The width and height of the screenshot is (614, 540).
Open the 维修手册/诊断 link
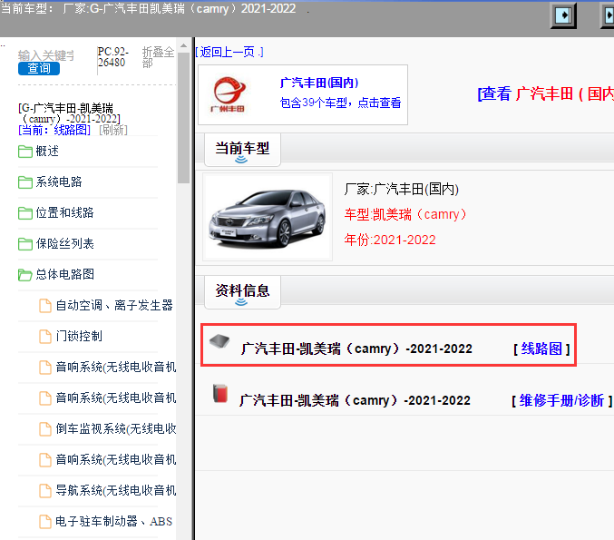[x=561, y=400]
